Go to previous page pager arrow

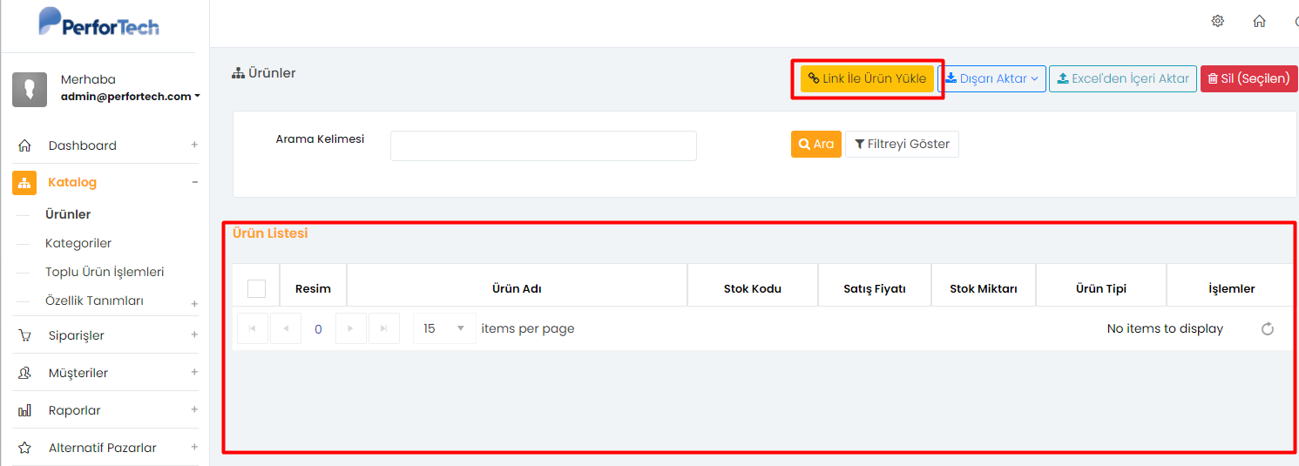coord(286,328)
